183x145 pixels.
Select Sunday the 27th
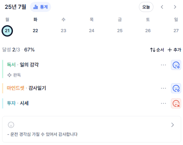[176, 31]
